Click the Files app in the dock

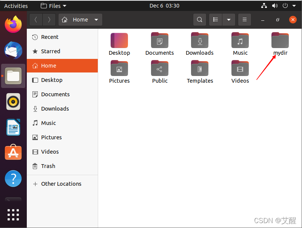coord(13,76)
